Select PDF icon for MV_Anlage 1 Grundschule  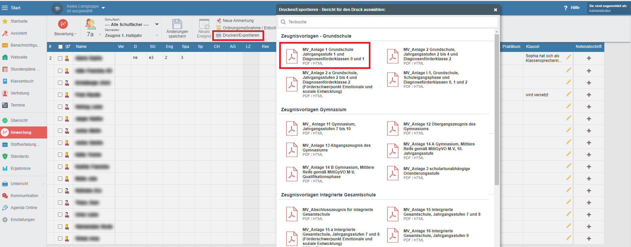292,56
